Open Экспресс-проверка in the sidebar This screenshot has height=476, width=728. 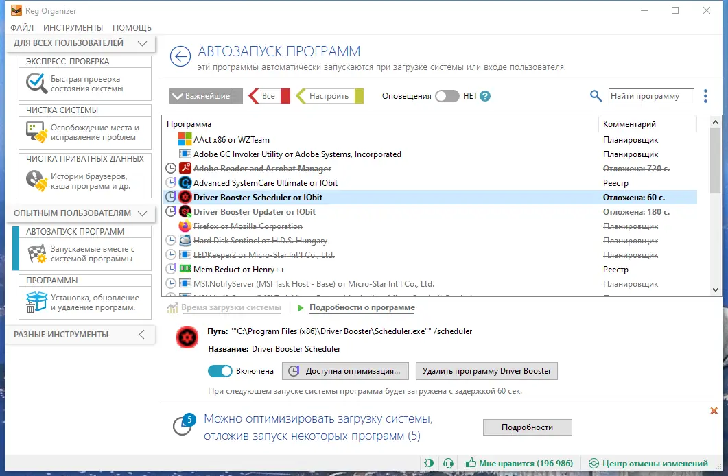[85, 78]
